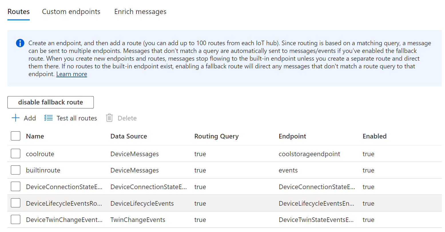Select the DeviceConnectionStateE... route checkbox
Image resolution: width=445 pixels, height=232 pixels.
coord(15,187)
